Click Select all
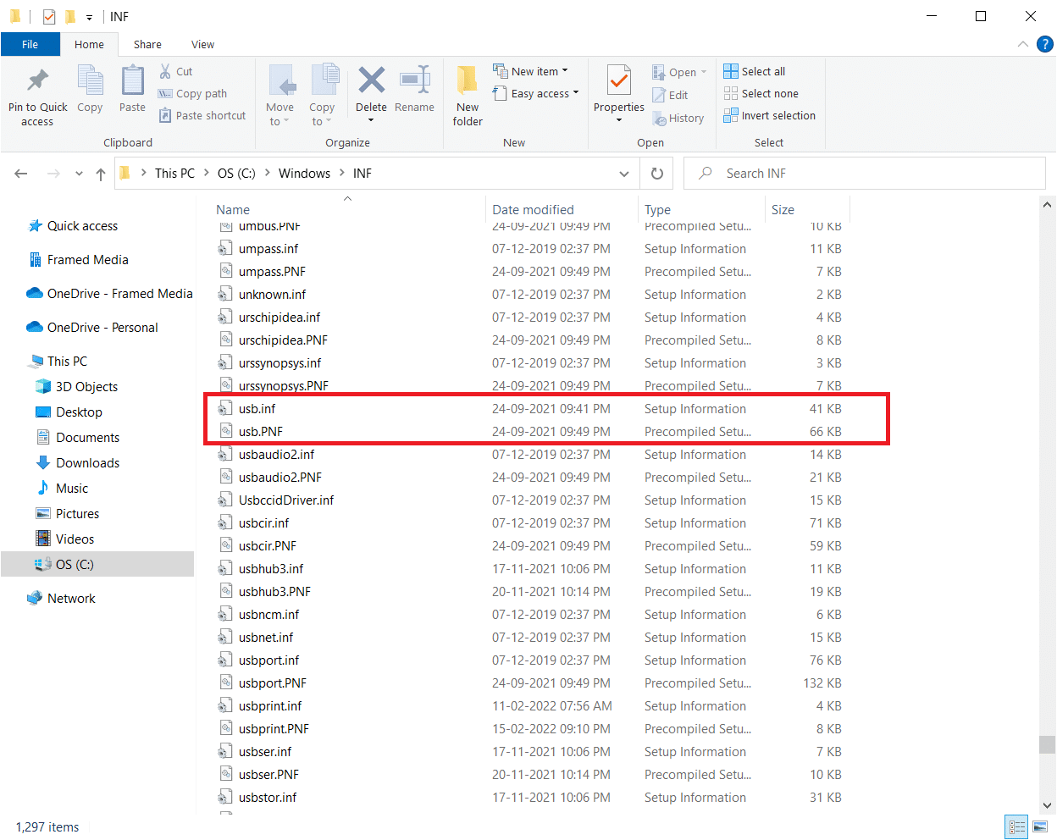The width and height of the screenshot is (1057, 840). (x=755, y=71)
